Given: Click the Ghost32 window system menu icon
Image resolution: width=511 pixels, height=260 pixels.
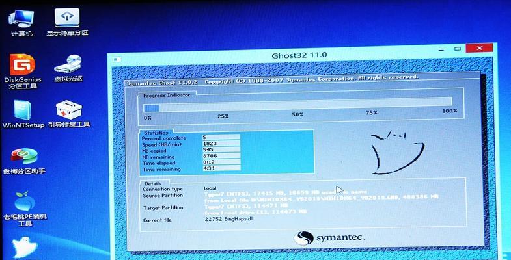Looking at the screenshot, I should [117, 60].
